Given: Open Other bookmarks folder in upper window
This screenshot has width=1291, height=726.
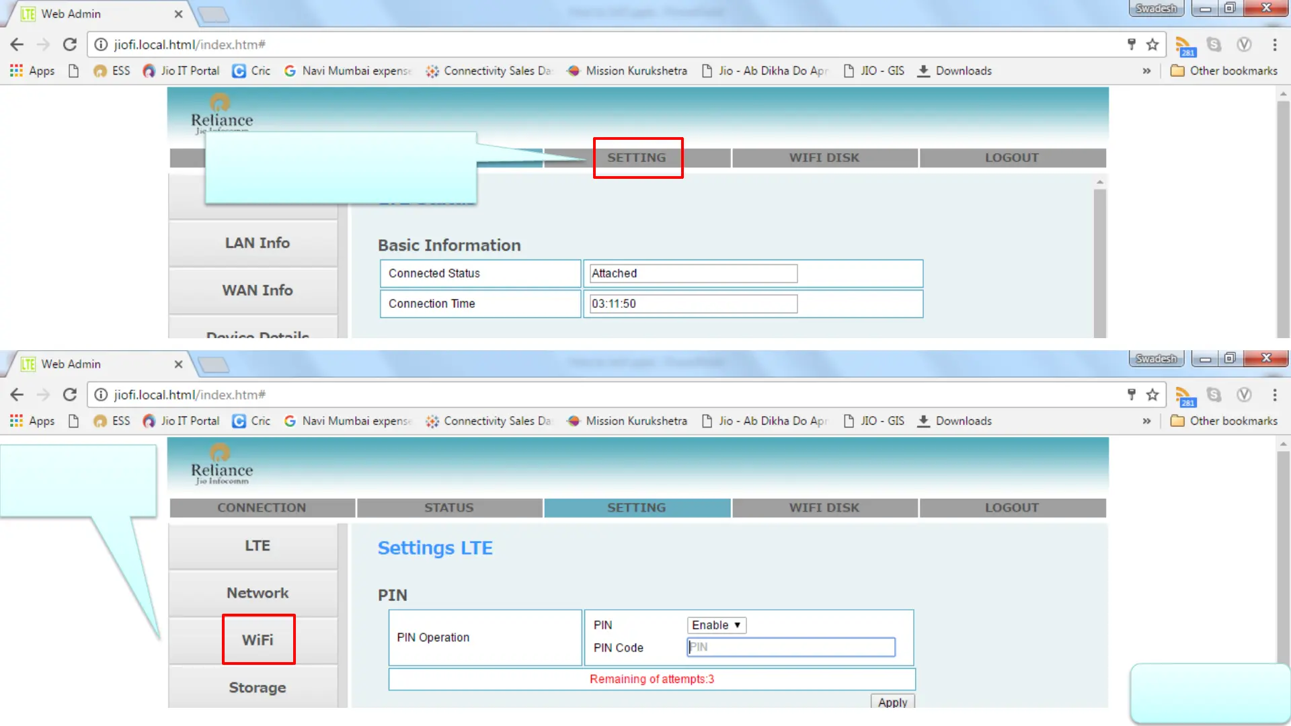Looking at the screenshot, I should 1224,71.
